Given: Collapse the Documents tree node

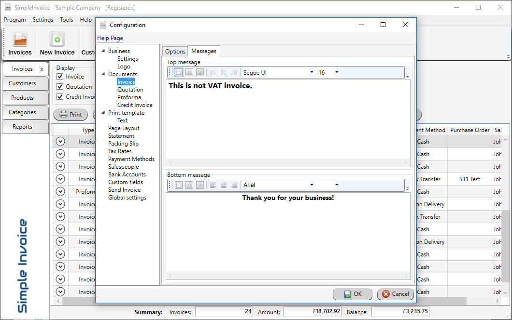Looking at the screenshot, I should tap(103, 74).
